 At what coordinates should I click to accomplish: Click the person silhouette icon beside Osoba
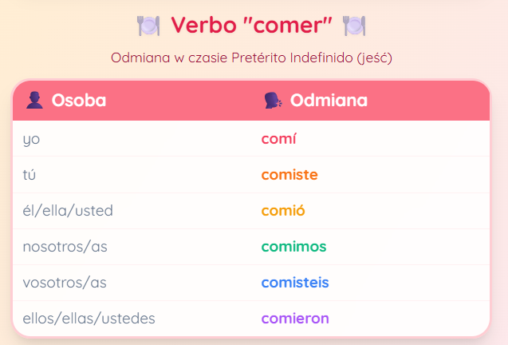[34, 100]
